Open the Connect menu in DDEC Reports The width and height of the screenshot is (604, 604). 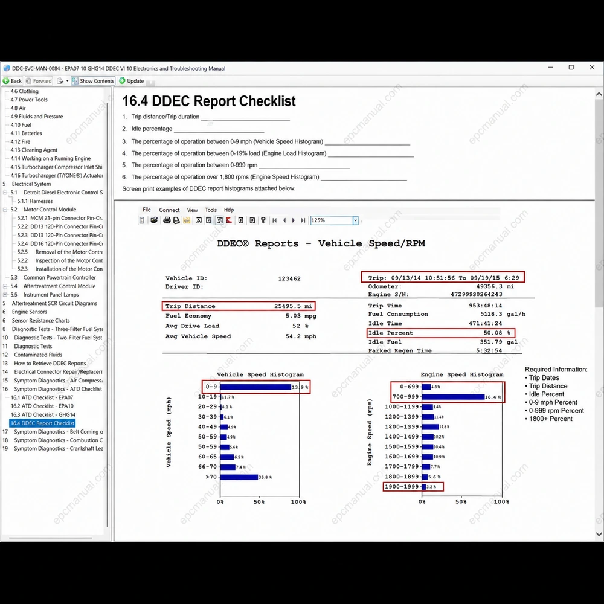coord(169,210)
